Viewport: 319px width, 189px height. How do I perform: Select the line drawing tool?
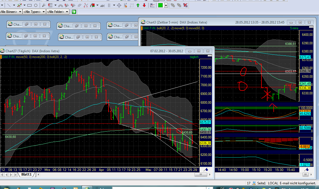click(x=9, y=5)
